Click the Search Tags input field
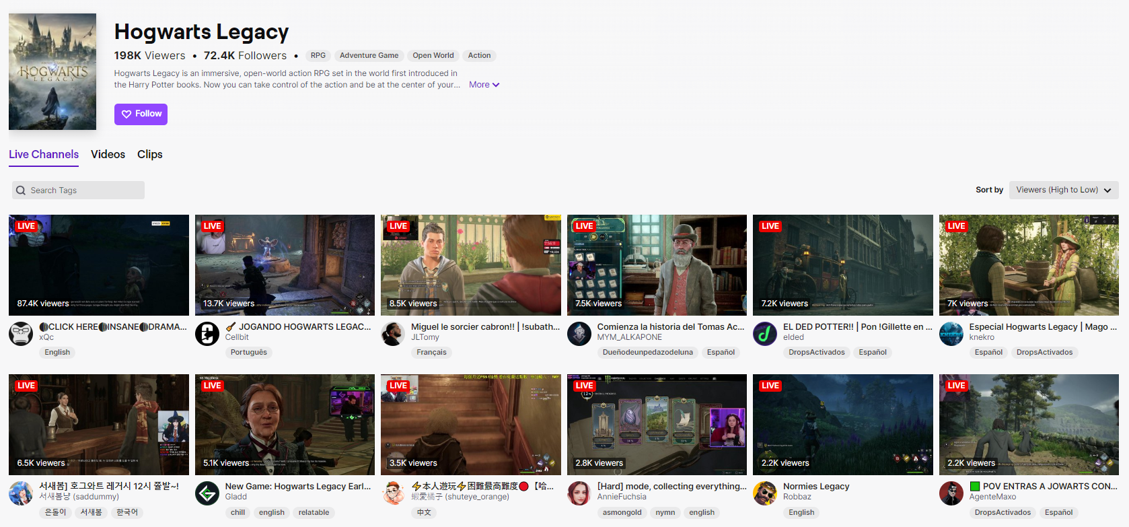The height and width of the screenshot is (527, 1129). [78, 190]
